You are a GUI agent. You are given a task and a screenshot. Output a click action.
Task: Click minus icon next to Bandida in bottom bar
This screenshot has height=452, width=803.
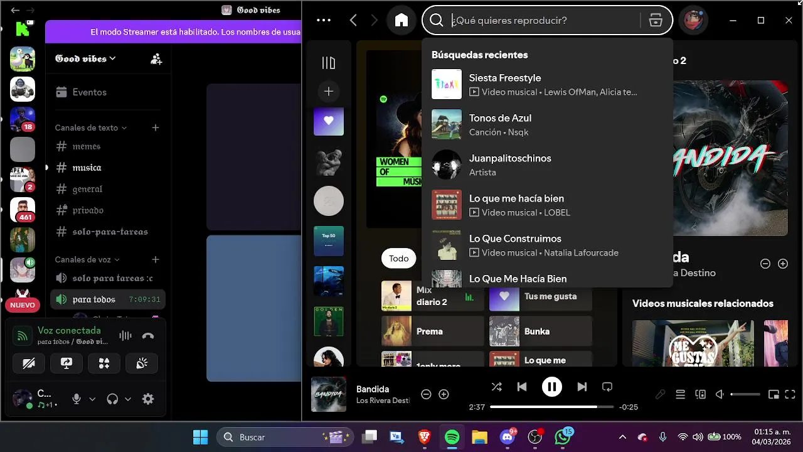point(426,394)
